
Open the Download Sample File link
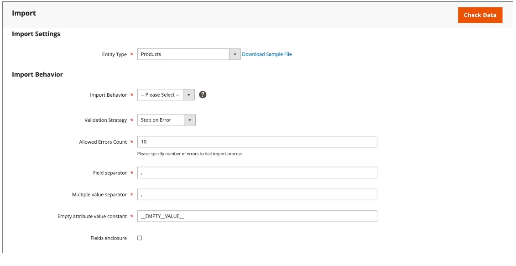[267, 54]
